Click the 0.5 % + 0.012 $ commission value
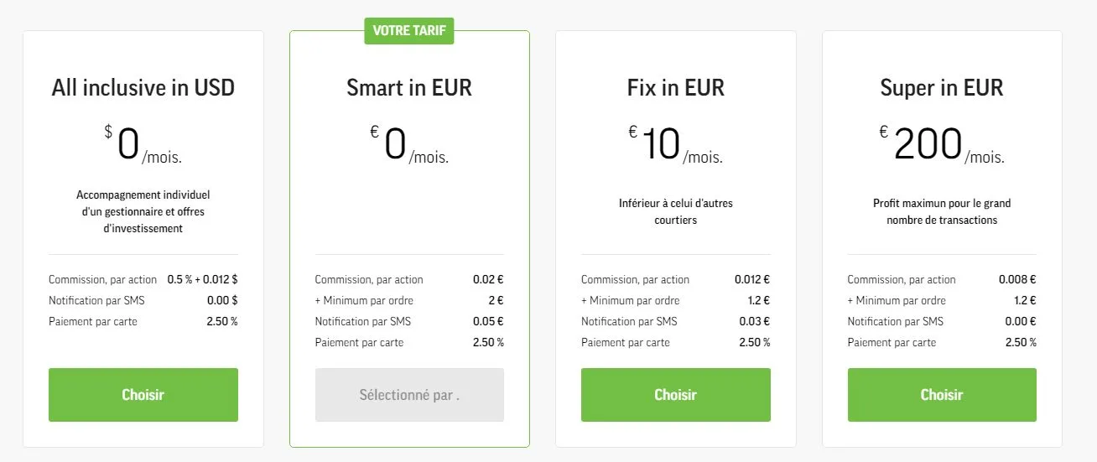 pos(202,280)
